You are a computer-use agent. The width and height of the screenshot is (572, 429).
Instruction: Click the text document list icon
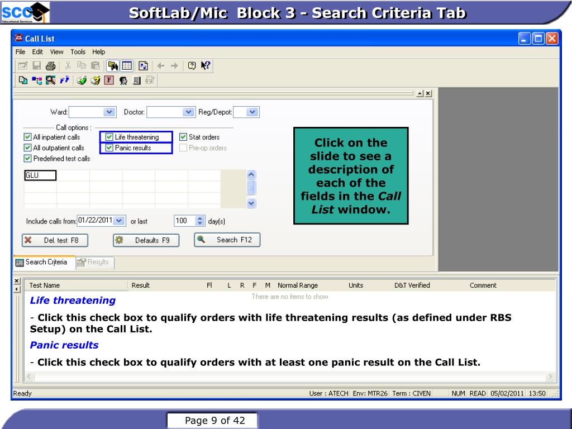[137, 80]
